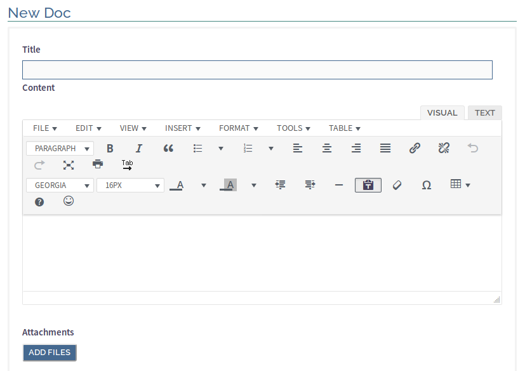Toggle paste as text
The height and width of the screenshot is (371, 525).
[x=368, y=185]
